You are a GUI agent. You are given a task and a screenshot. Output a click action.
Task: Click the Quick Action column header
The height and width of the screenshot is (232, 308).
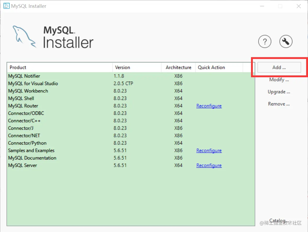[219, 68]
